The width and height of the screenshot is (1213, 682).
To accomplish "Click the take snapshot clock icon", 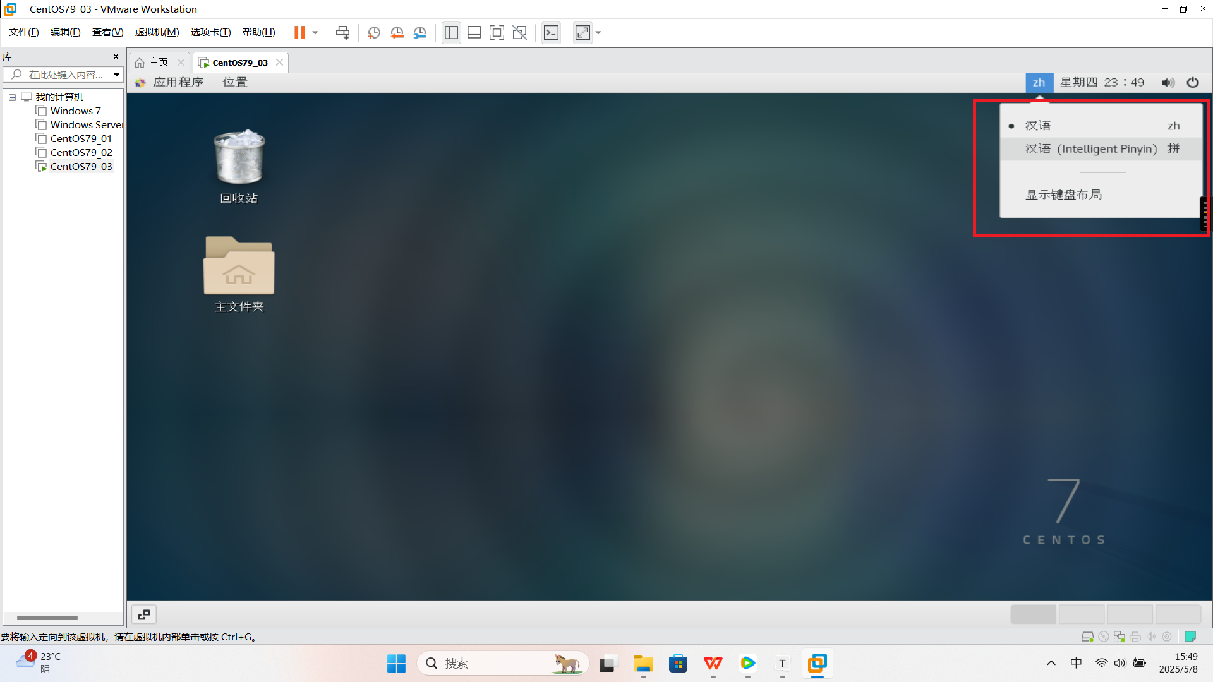I will [374, 33].
